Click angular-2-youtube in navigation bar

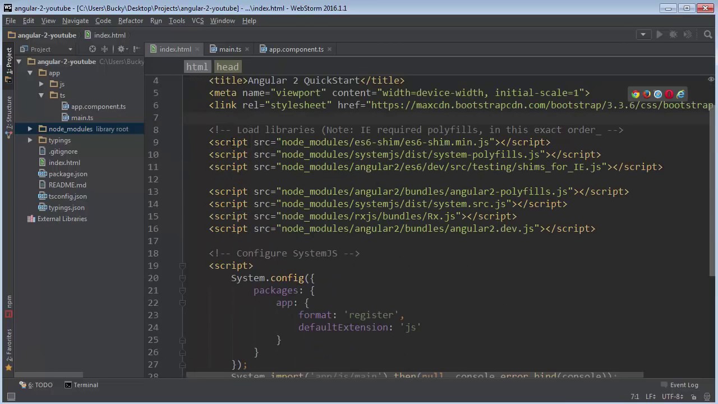[x=42, y=35]
